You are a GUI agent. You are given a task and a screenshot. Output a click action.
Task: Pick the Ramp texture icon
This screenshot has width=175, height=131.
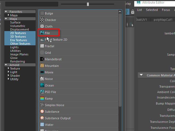42,99
